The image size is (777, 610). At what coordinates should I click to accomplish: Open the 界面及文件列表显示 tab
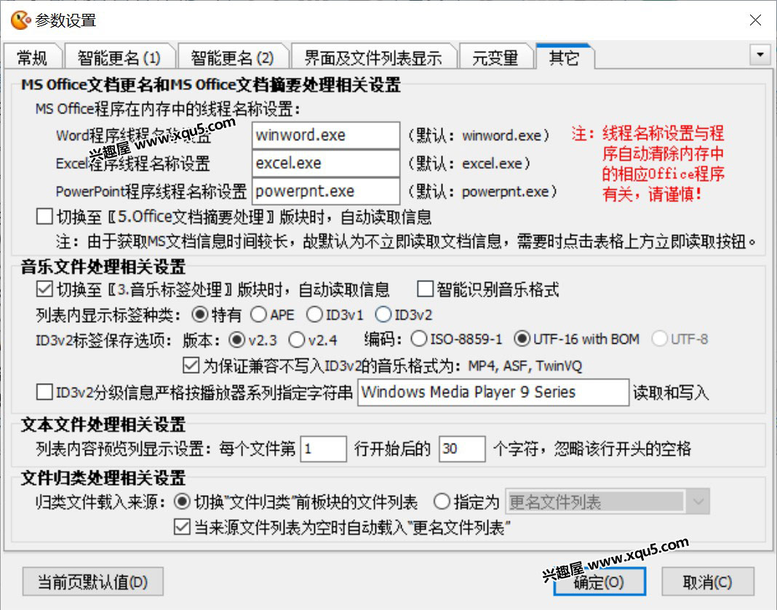373,58
